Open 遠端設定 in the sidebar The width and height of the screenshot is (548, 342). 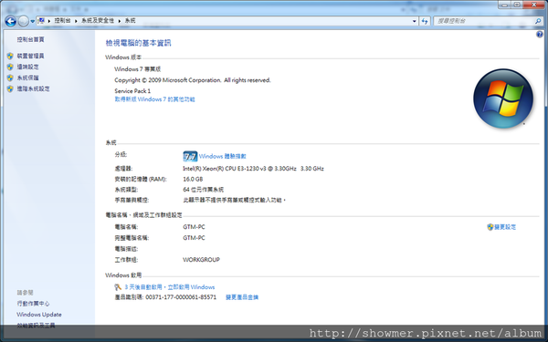pos(27,67)
